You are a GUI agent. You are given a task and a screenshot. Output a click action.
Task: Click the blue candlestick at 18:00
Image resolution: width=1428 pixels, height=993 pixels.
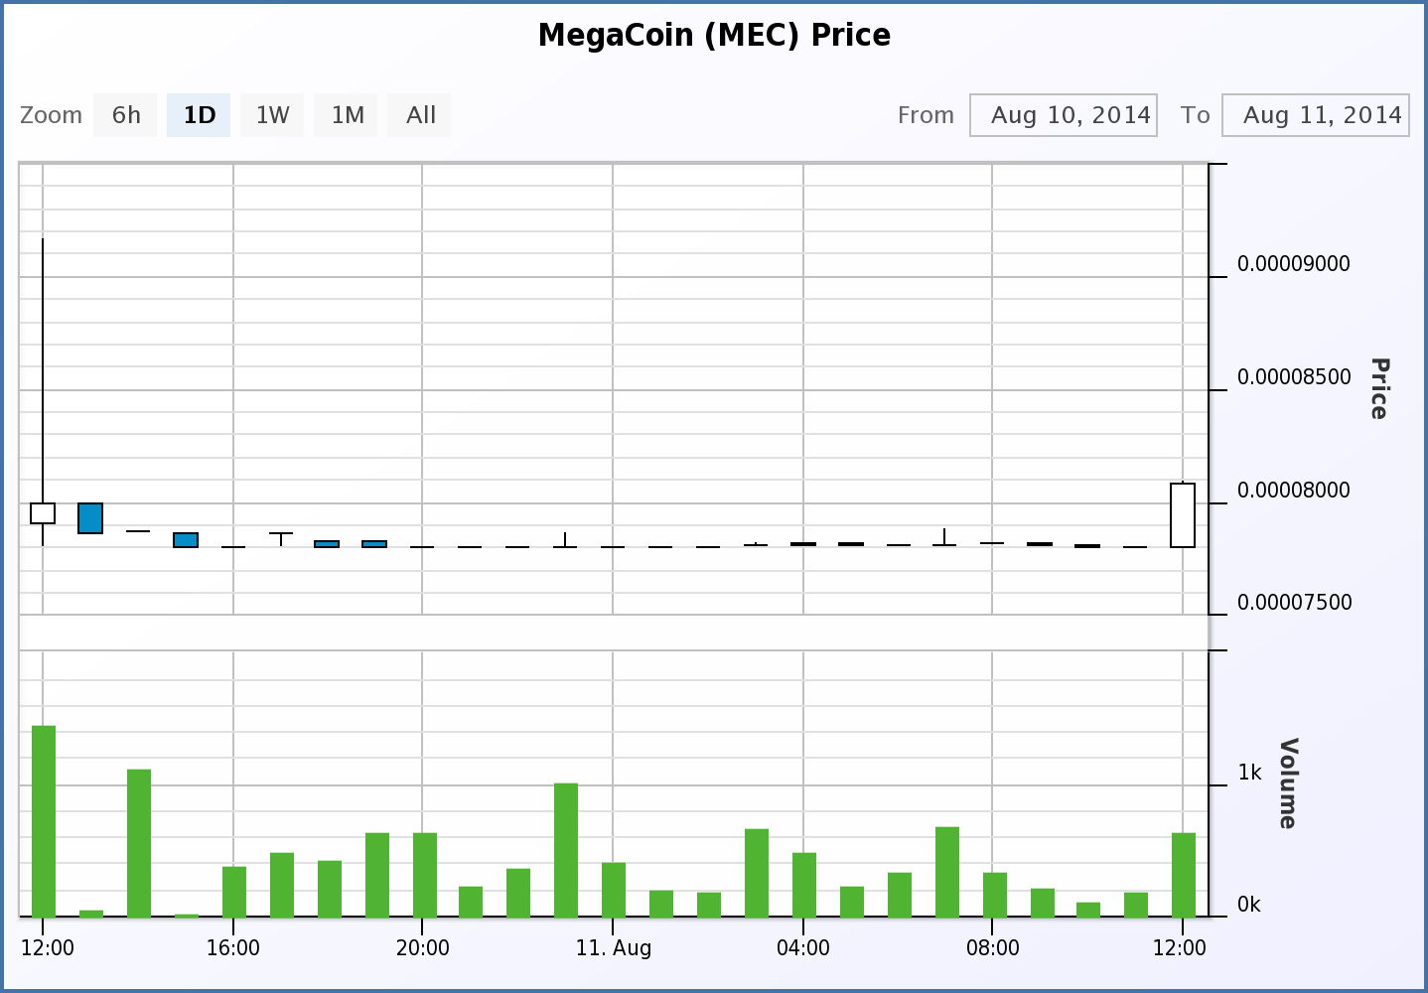(x=327, y=544)
